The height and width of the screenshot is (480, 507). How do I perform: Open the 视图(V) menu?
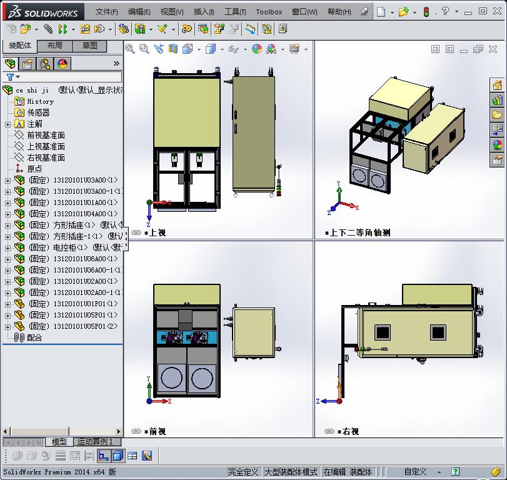click(x=172, y=12)
